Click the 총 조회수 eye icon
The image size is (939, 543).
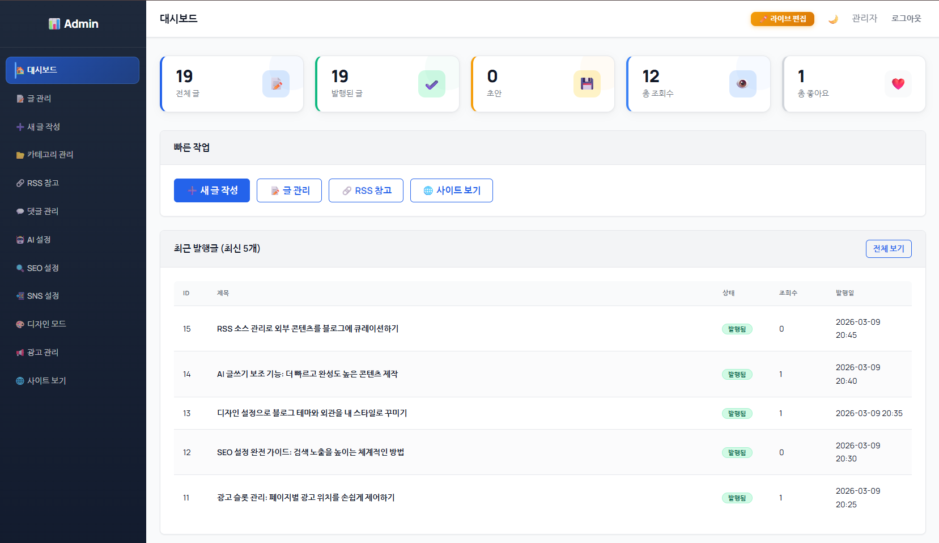[742, 84]
